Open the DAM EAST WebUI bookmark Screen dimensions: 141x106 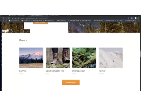37,21
